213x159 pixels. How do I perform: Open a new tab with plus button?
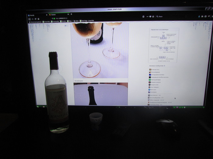click(x=71, y=14)
